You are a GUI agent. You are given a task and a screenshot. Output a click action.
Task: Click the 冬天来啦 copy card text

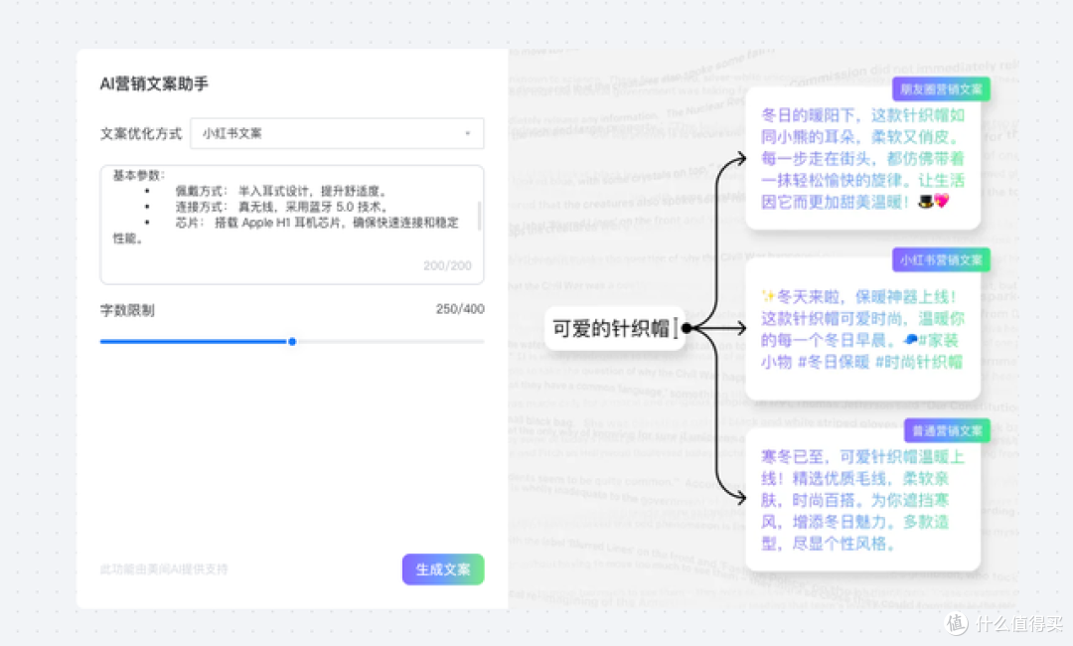(x=862, y=329)
